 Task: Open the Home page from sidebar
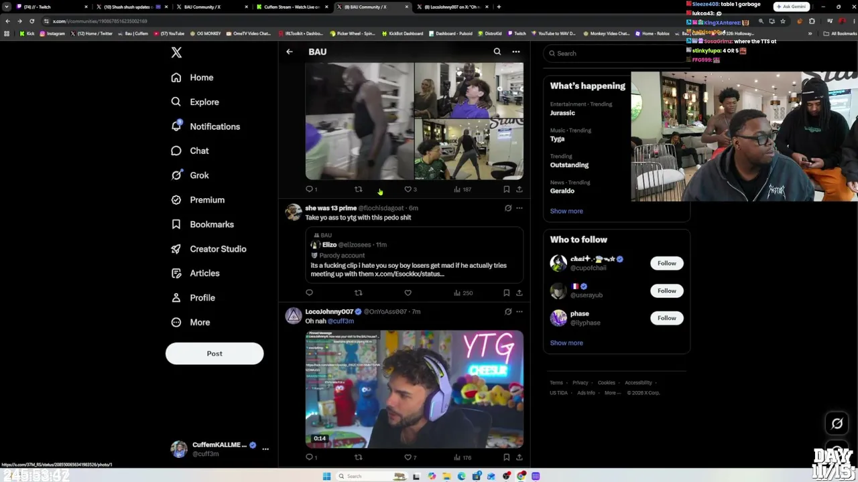coord(192,78)
